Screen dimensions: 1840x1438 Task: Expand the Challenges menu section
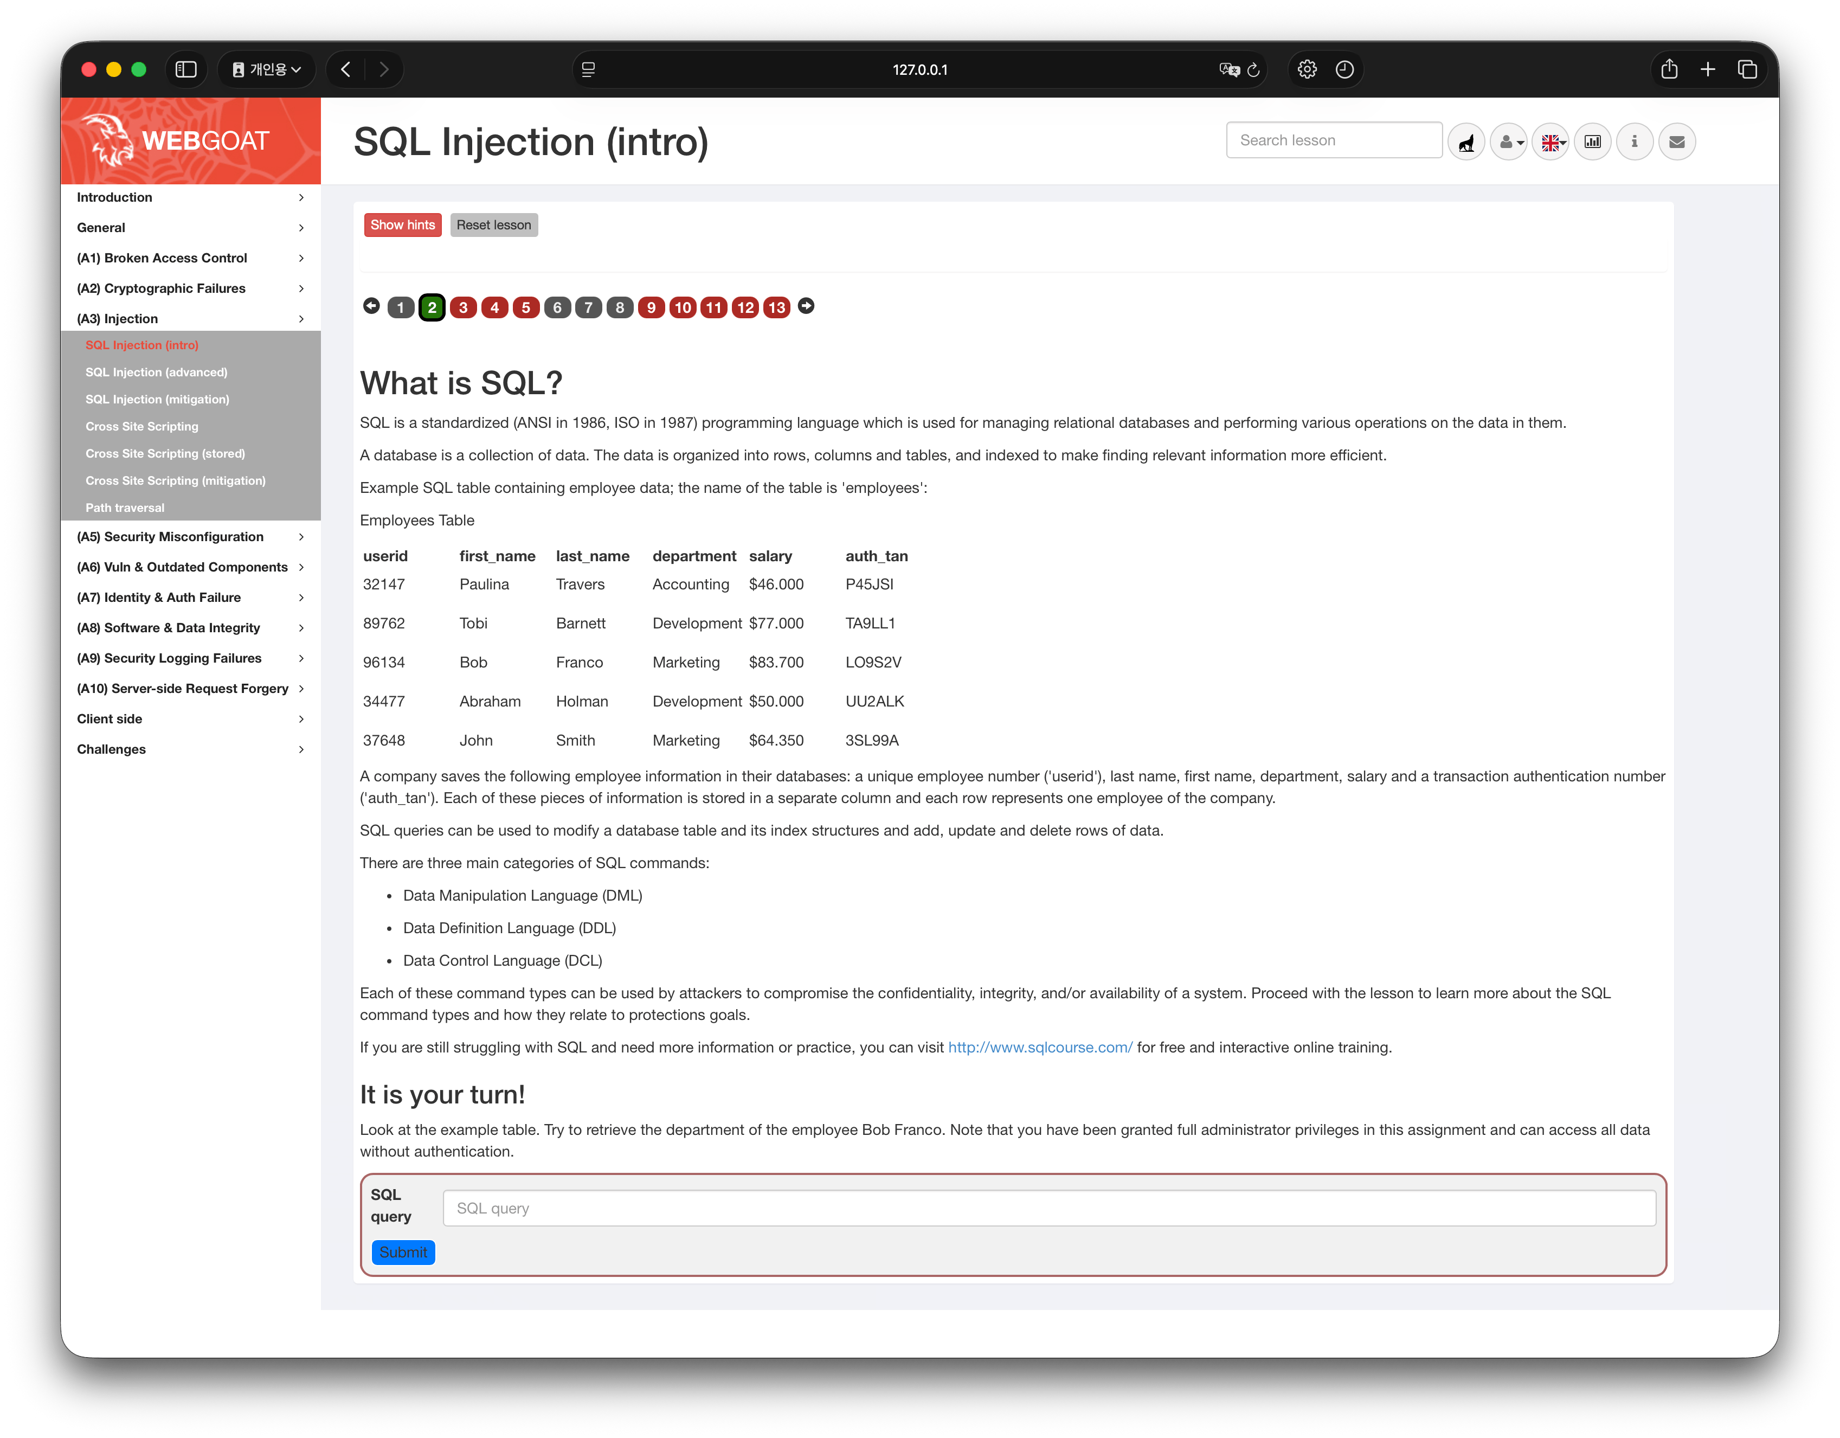coord(190,749)
